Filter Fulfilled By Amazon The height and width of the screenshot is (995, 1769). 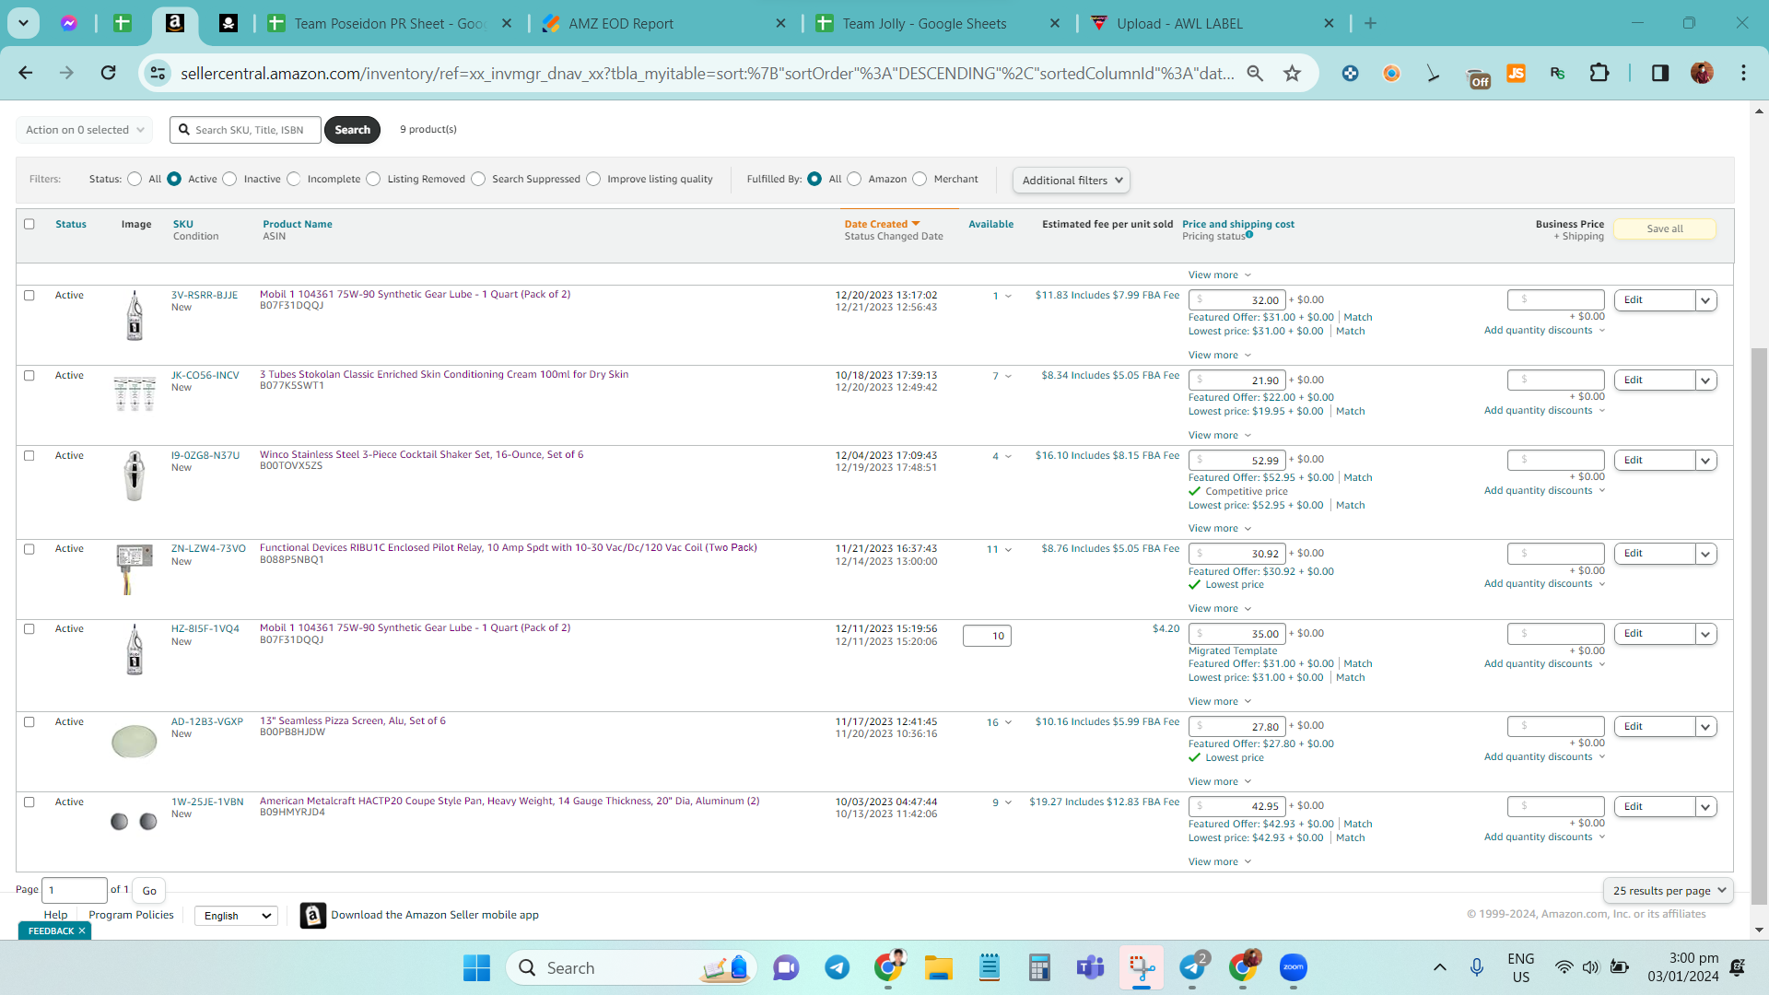(x=854, y=179)
